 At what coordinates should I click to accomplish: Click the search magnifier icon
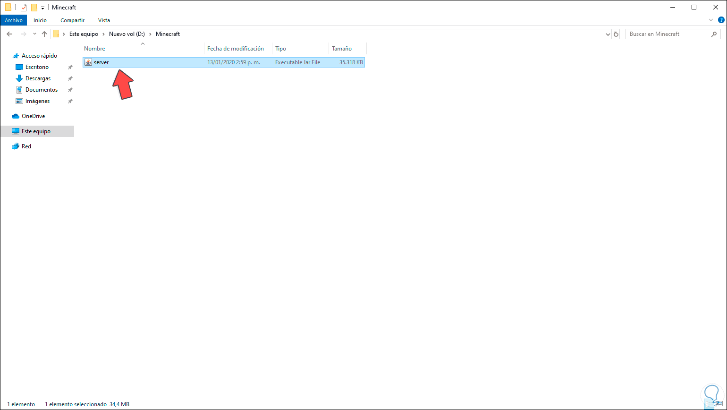[x=714, y=34]
